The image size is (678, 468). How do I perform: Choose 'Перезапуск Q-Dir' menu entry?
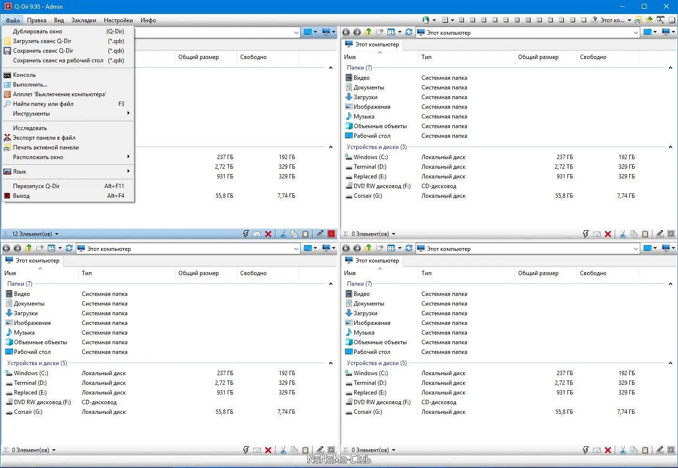click(68, 186)
